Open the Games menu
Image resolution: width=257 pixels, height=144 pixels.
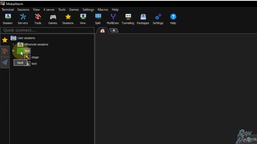point(74,10)
